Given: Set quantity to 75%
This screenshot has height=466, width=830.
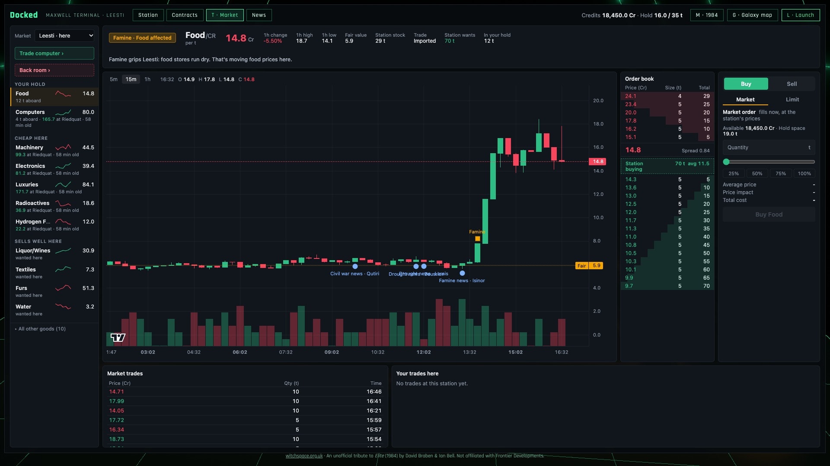Looking at the screenshot, I should click(x=781, y=173).
